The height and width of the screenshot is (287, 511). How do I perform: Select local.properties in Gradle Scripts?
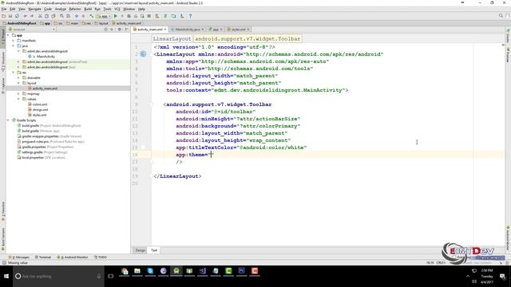tap(32, 158)
